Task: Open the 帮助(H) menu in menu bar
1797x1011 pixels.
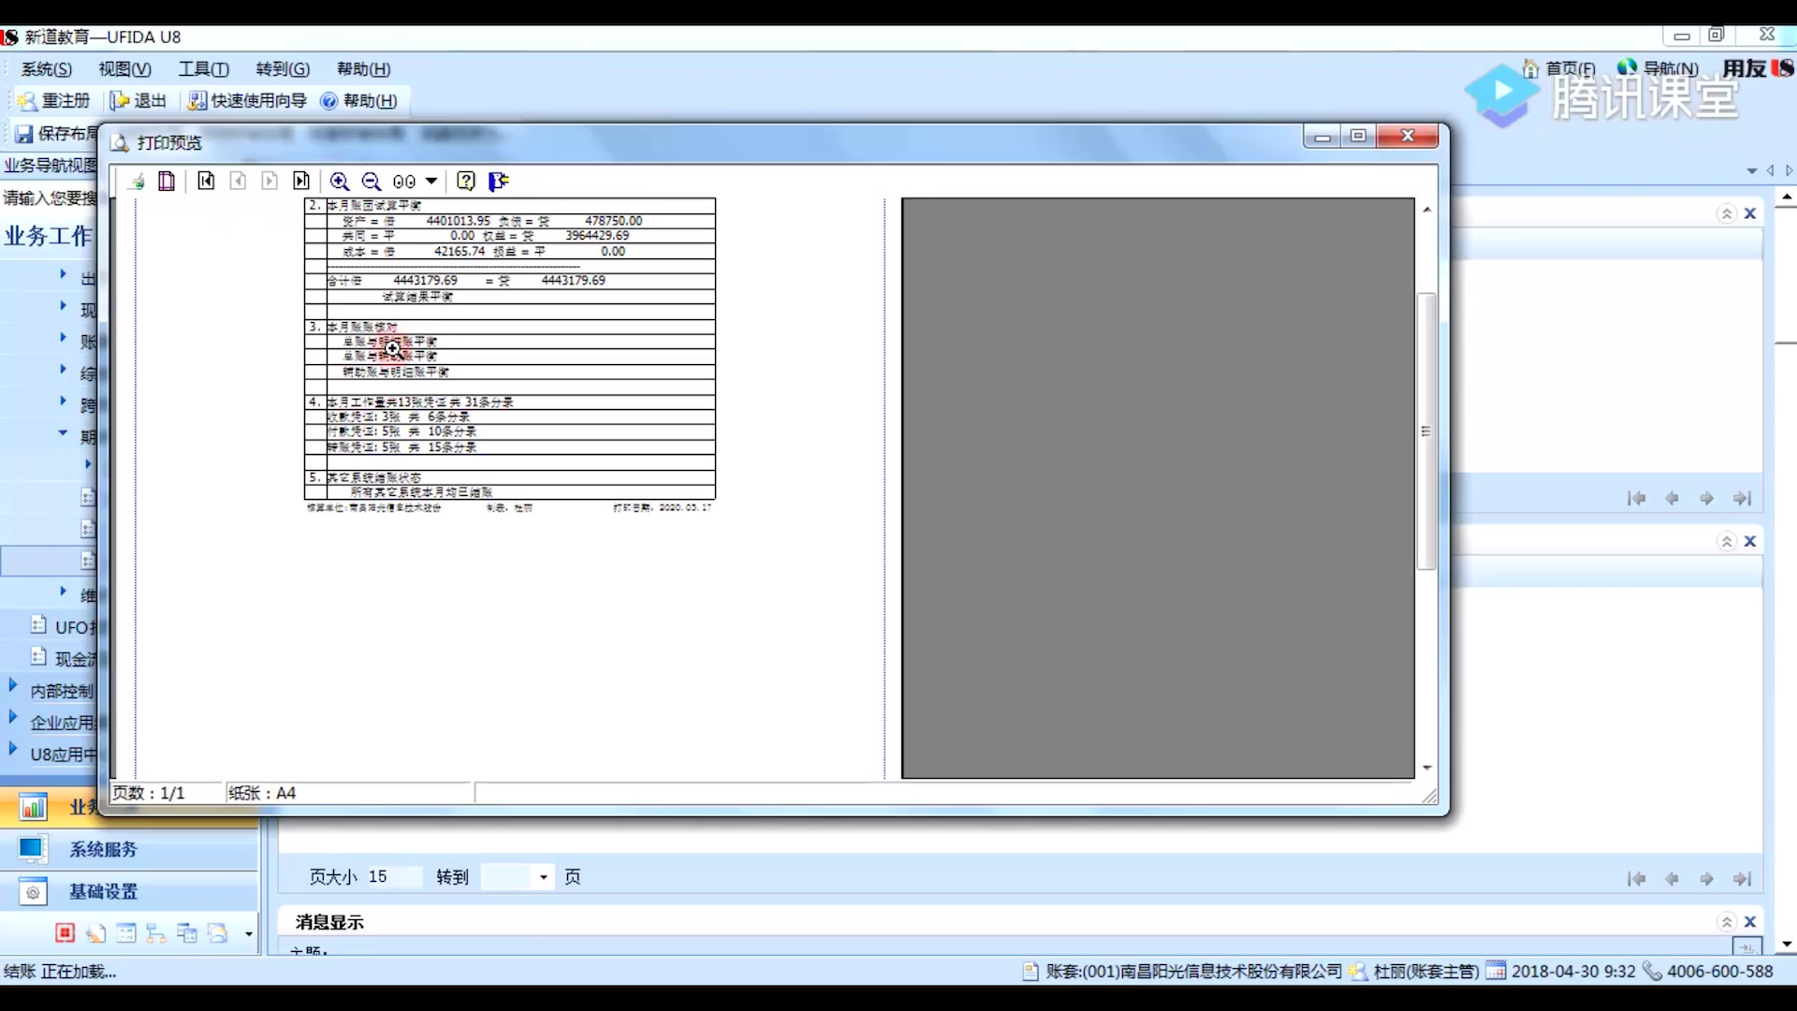Action: point(364,69)
